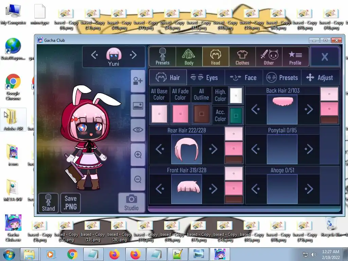Image resolution: width=348 pixels, height=261 pixels.
Task: Click the zoom out magnifier icon
Action: point(138,179)
